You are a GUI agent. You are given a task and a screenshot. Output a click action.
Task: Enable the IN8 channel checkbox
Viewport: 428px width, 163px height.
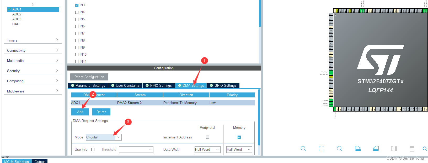(x=77, y=40)
